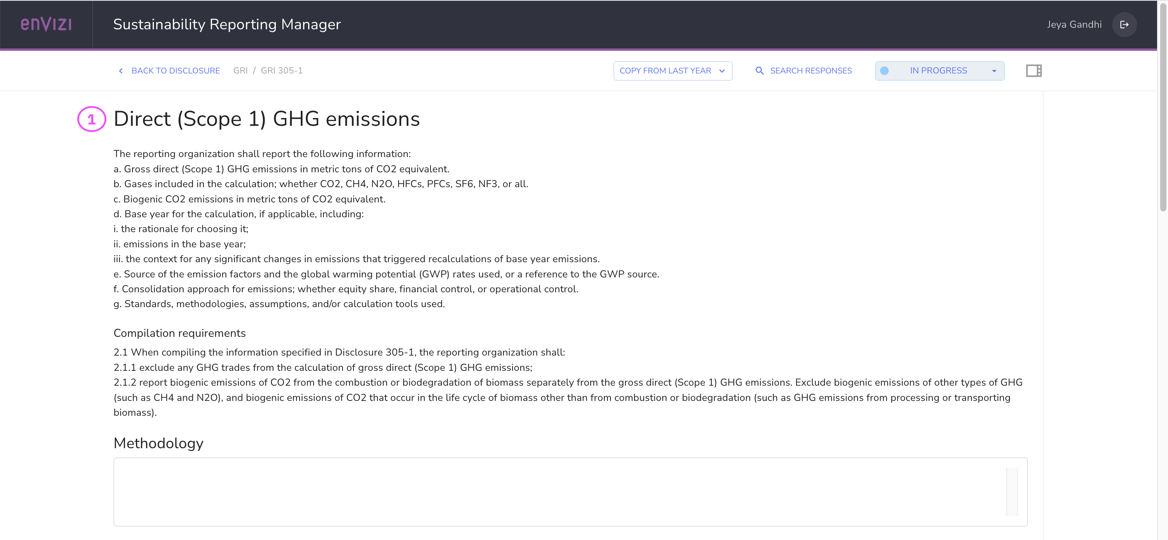Screen dimensions: 1168x540
Task: Click the page vertical scrollbar thumb
Action: pos(1163,107)
